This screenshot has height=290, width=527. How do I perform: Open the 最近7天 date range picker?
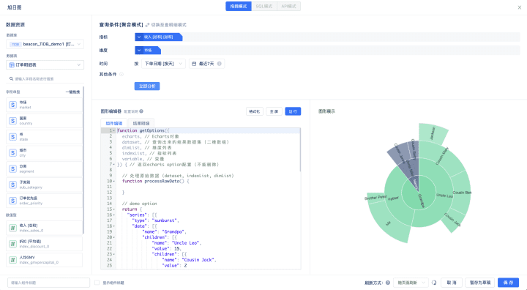(206, 64)
